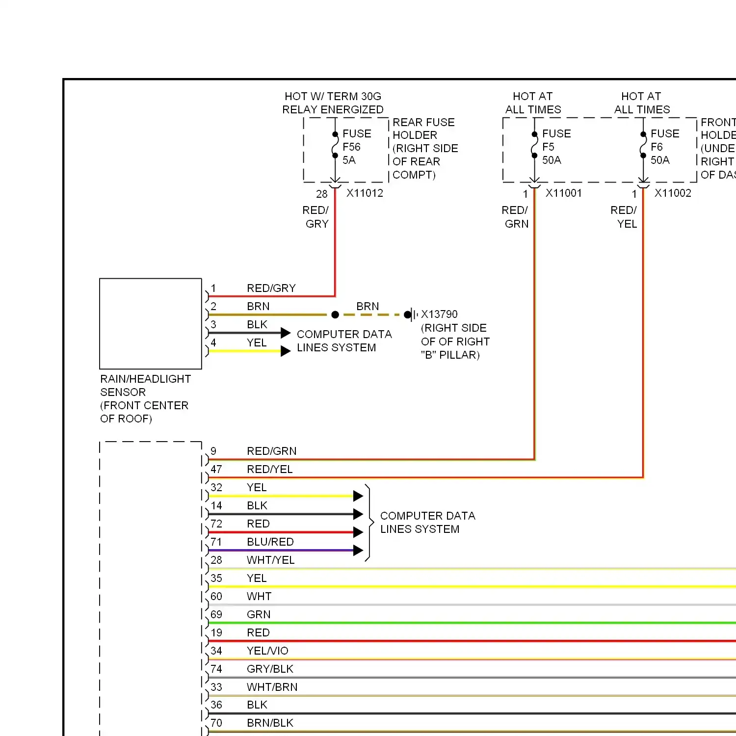Click sensor pin 4 YEL wire label
Viewport: 736px width, 736px height.
click(257, 342)
